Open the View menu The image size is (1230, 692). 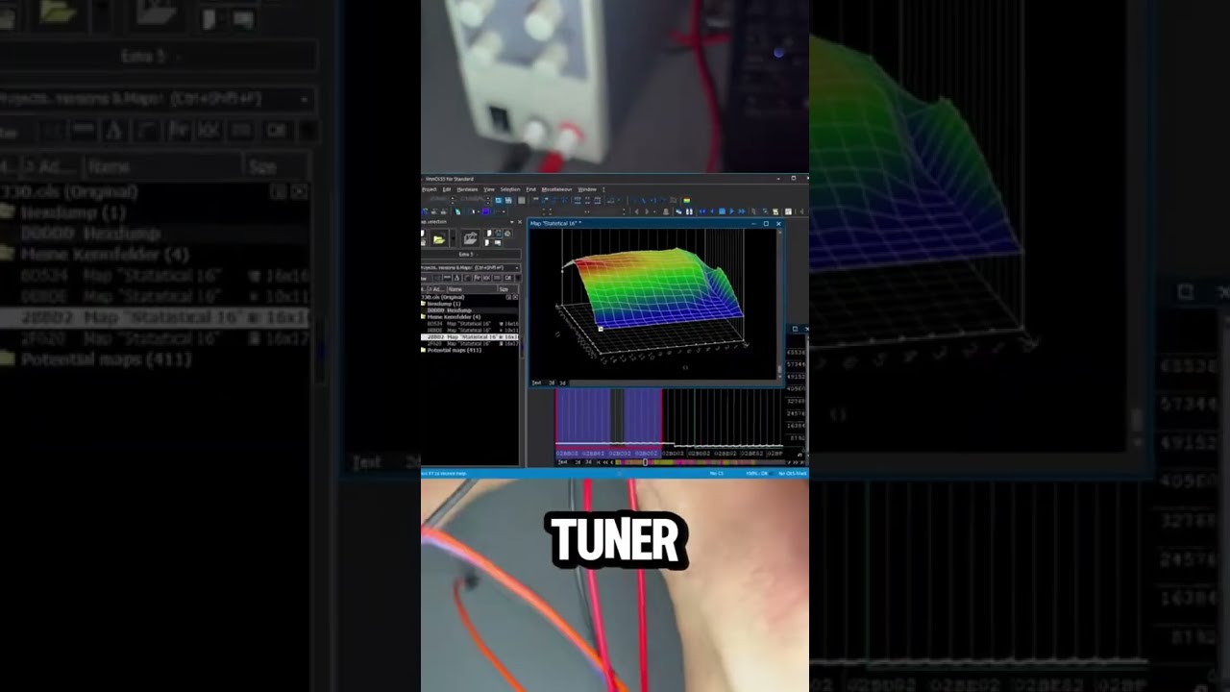tap(489, 189)
